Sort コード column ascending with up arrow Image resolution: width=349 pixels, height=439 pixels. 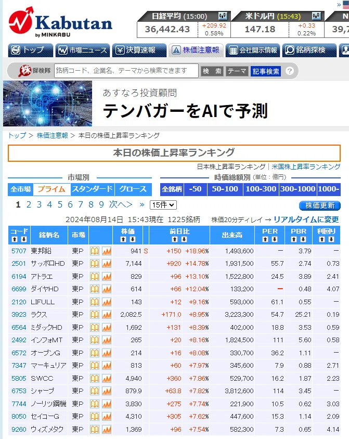click(x=15, y=239)
